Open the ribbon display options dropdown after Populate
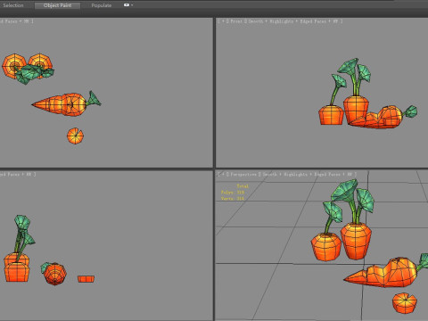This screenshot has height=321, width=428. 128,5
